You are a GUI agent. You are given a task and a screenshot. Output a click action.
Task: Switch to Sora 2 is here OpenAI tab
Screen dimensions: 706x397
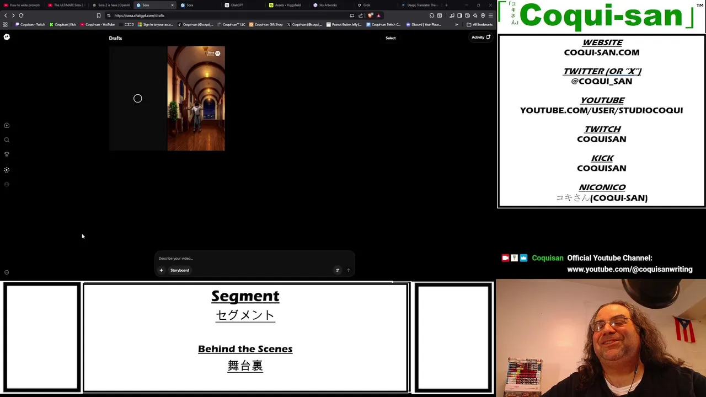[x=111, y=5]
